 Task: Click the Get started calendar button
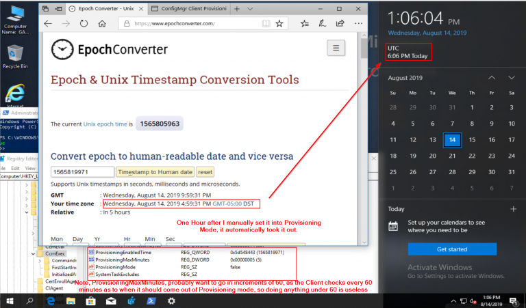point(452,249)
